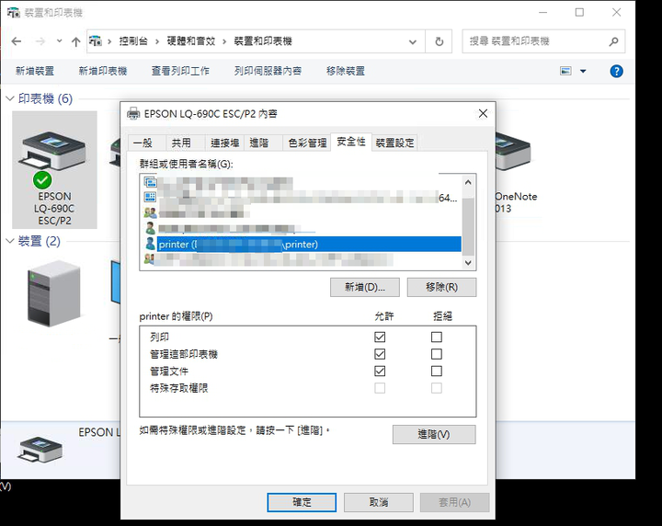Toggle Deny checkbox for 列印
The height and width of the screenshot is (526, 662).
tap(437, 337)
